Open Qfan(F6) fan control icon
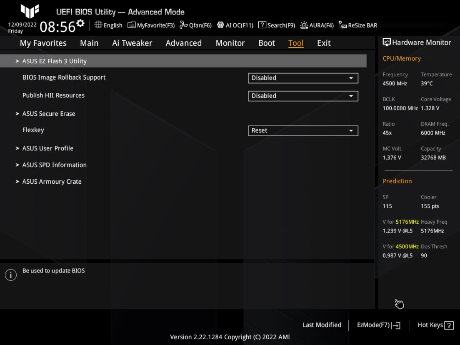Viewport: 460px width, 345px height. (183, 25)
